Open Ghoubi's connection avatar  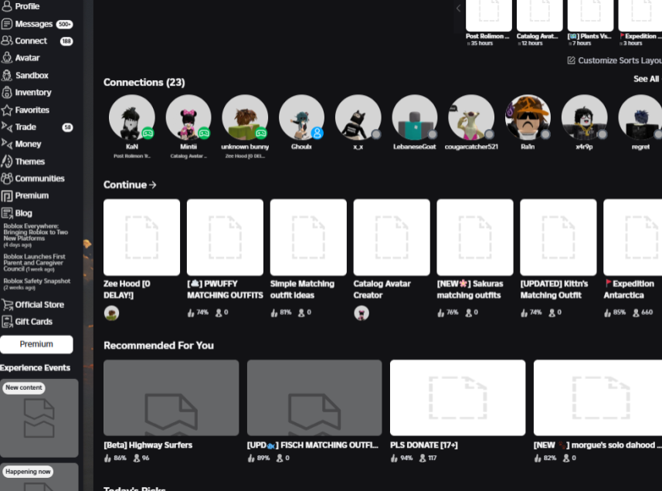pos(301,117)
